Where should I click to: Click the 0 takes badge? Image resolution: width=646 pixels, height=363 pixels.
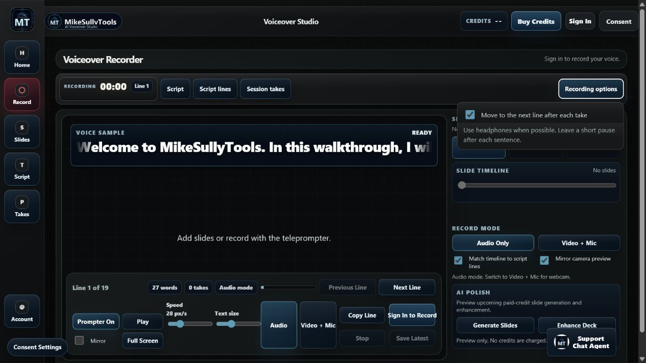click(x=198, y=288)
